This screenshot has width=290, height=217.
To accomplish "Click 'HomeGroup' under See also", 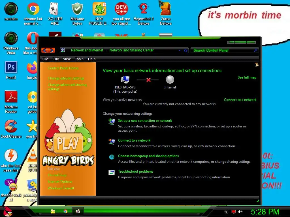I will pyautogui.click(x=57, y=175).
